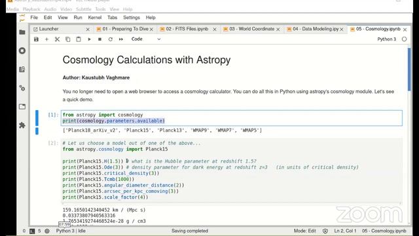Viewport: 419px width, 236px height.
Task: Click Mode: Edit status entry
Action: click(x=305, y=231)
